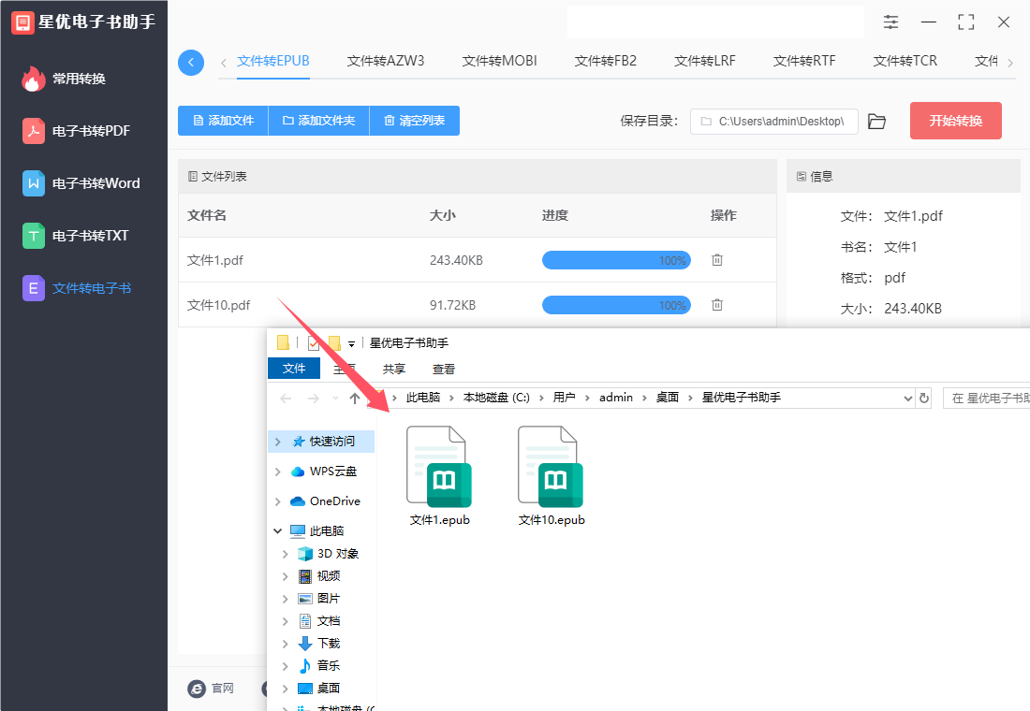The image size is (1030, 711).
Task: Go back in the Explorer window
Action: pyautogui.click(x=286, y=398)
